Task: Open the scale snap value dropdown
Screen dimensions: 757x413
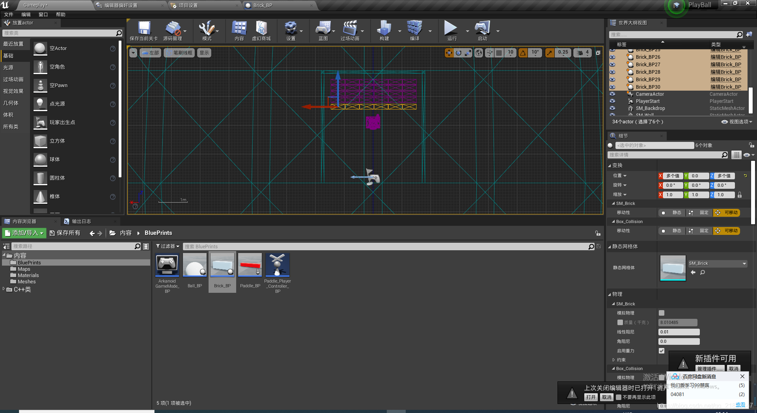Action: [563, 53]
